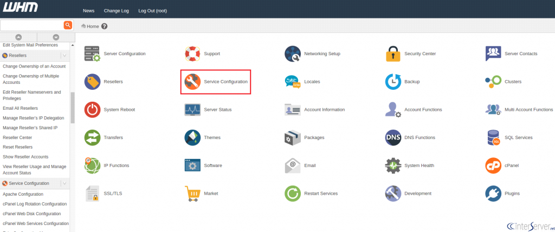Open the Development tools icon
The width and height of the screenshot is (555, 232).
coord(393,194)
